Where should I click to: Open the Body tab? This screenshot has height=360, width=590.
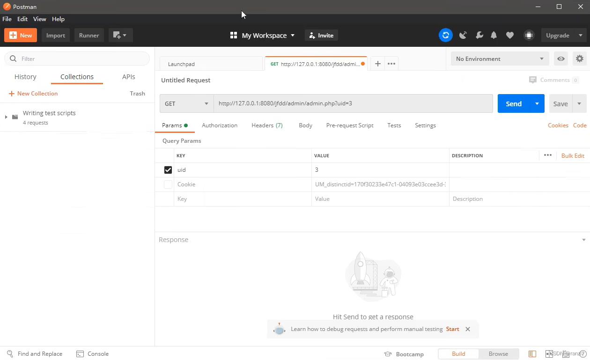[305, 125]
